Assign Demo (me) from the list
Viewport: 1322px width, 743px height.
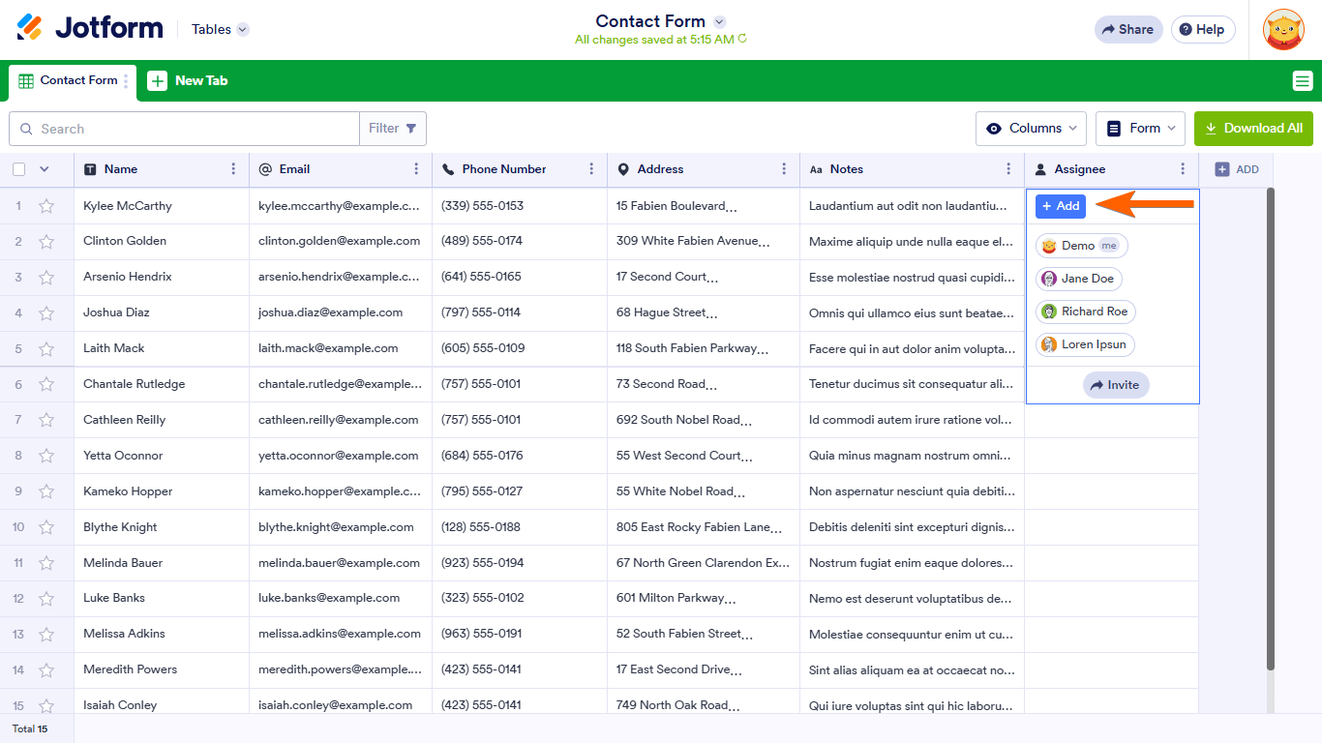(x=1081, y=246)
